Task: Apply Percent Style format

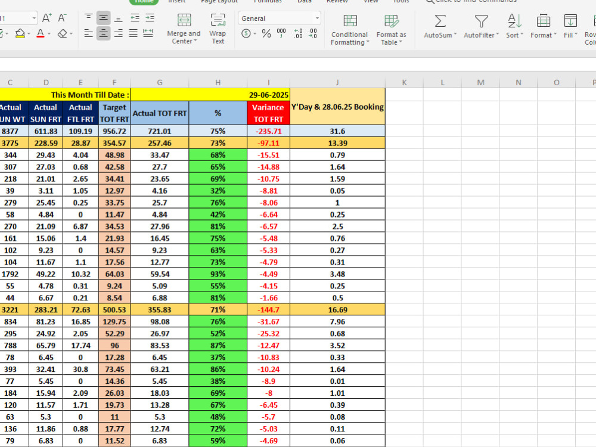Action: click(x=266, y=33)
